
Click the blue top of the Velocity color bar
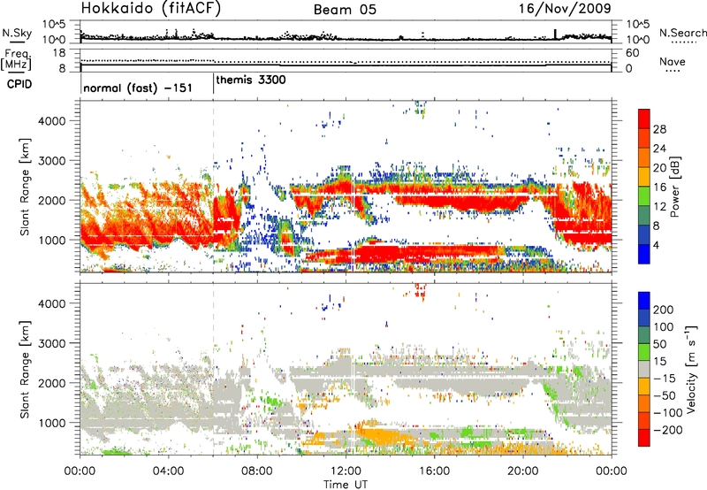(644, 301)
